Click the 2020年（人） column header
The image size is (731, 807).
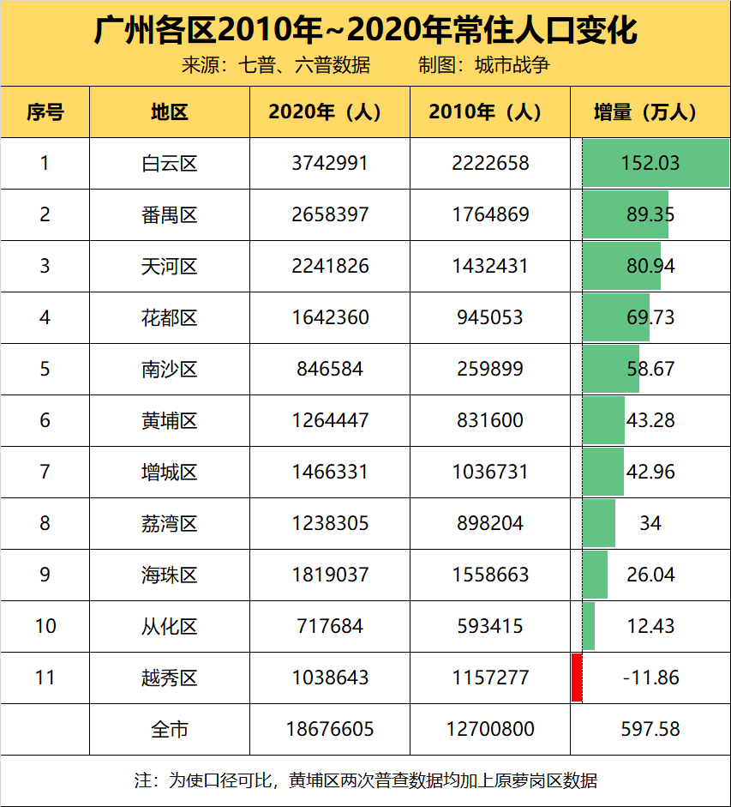pyautogui.click(x=330, y=111)
